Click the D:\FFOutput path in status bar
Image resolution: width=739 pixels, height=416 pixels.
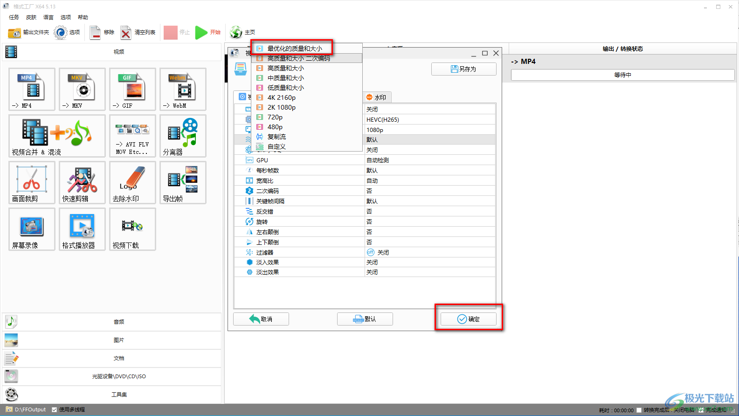point(30,410)
